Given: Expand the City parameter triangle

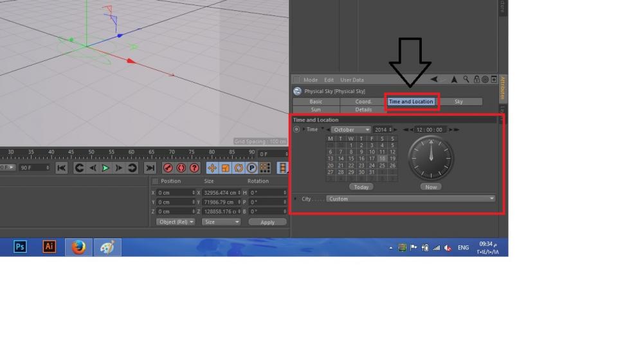Looking at the screenshot, I should 295,198.
